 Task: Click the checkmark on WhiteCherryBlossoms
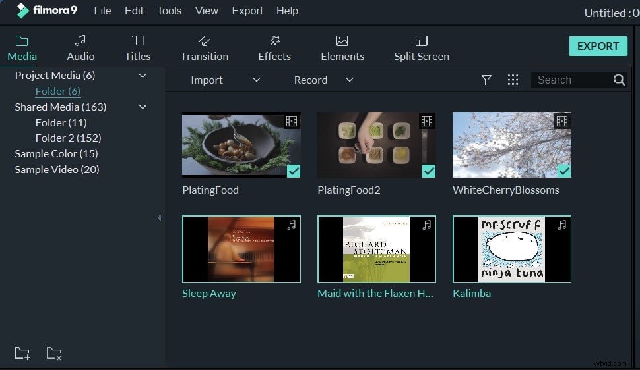click(564, 171)
